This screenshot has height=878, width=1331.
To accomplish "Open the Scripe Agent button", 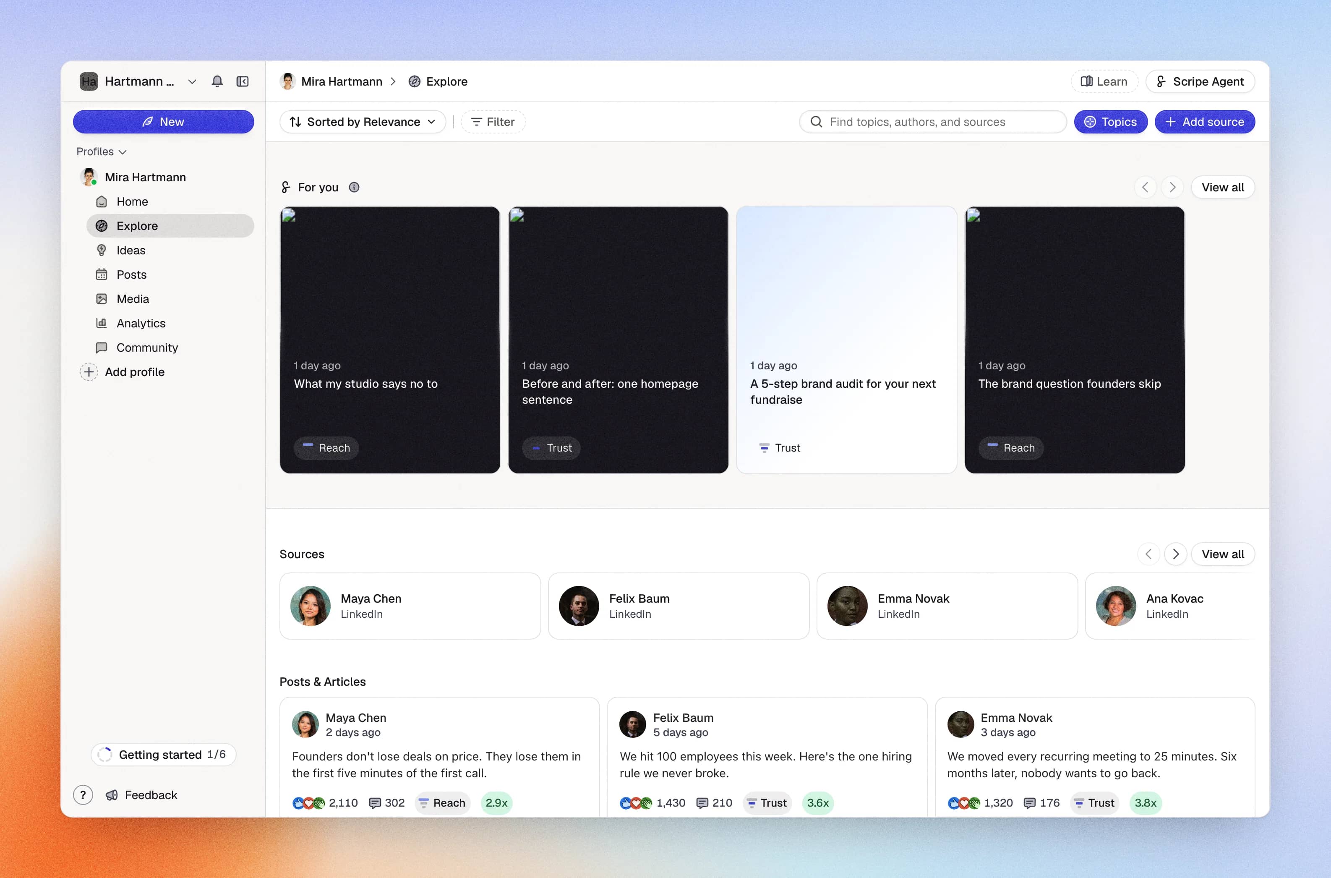I will [1200, 82].
